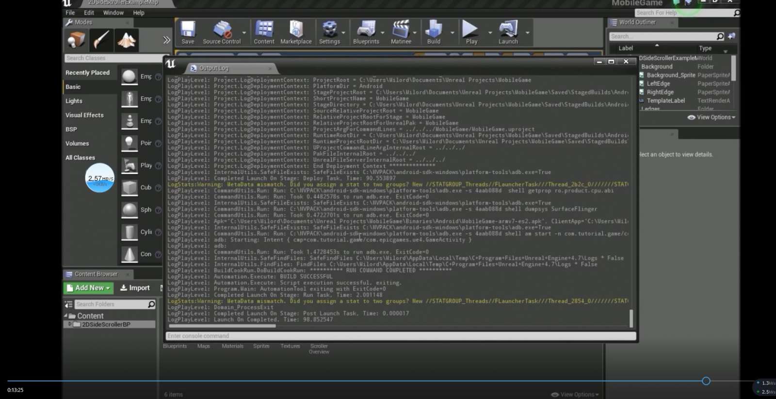
Task: Add the Player Start icon
Action: coord(129,165)
